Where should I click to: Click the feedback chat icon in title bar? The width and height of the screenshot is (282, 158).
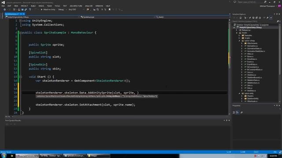235,2
